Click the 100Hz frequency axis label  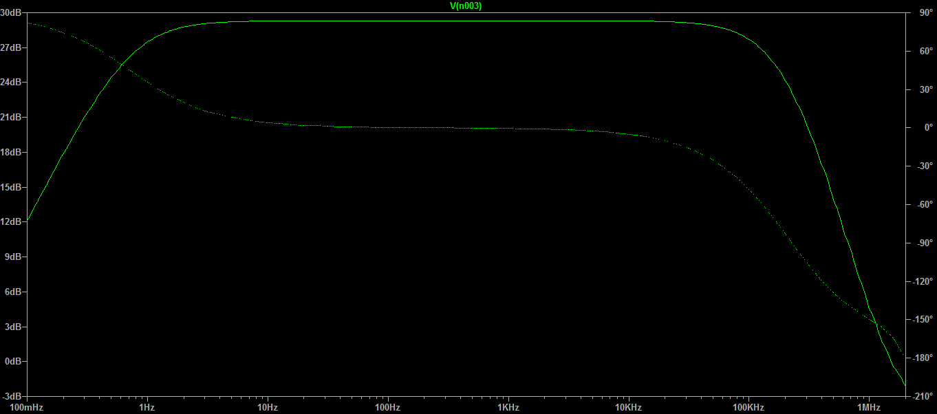pyautogui.click(x=388, y=408)
